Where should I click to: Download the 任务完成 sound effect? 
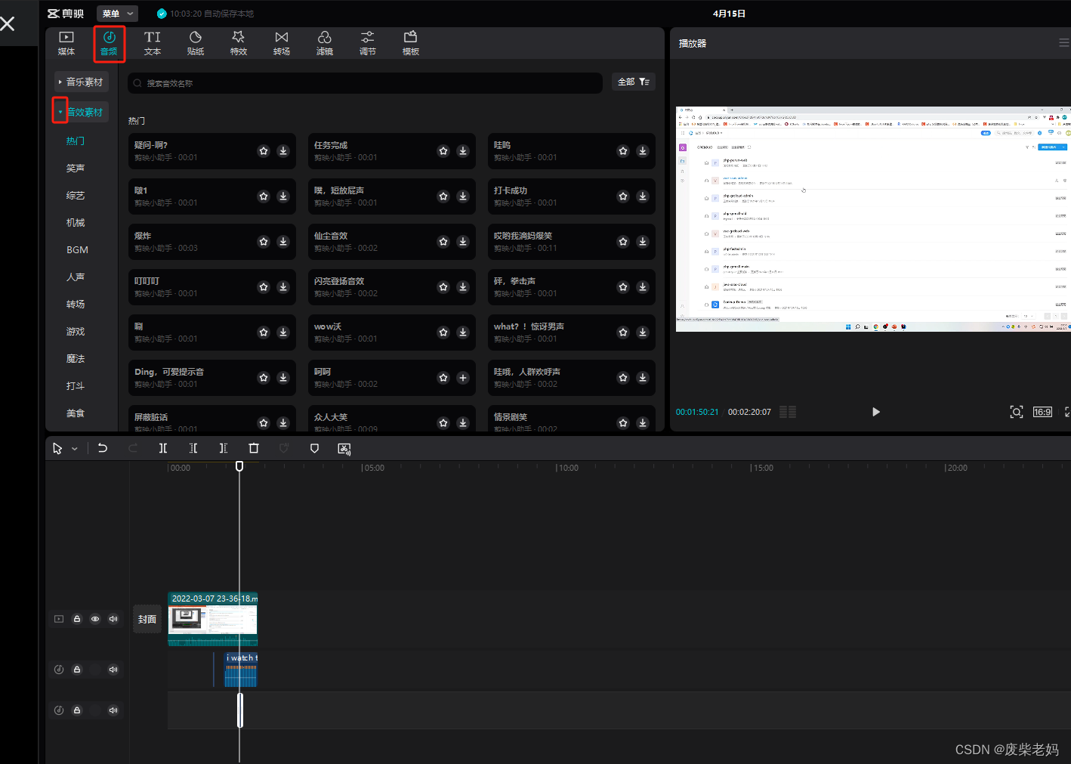(463, 151)
